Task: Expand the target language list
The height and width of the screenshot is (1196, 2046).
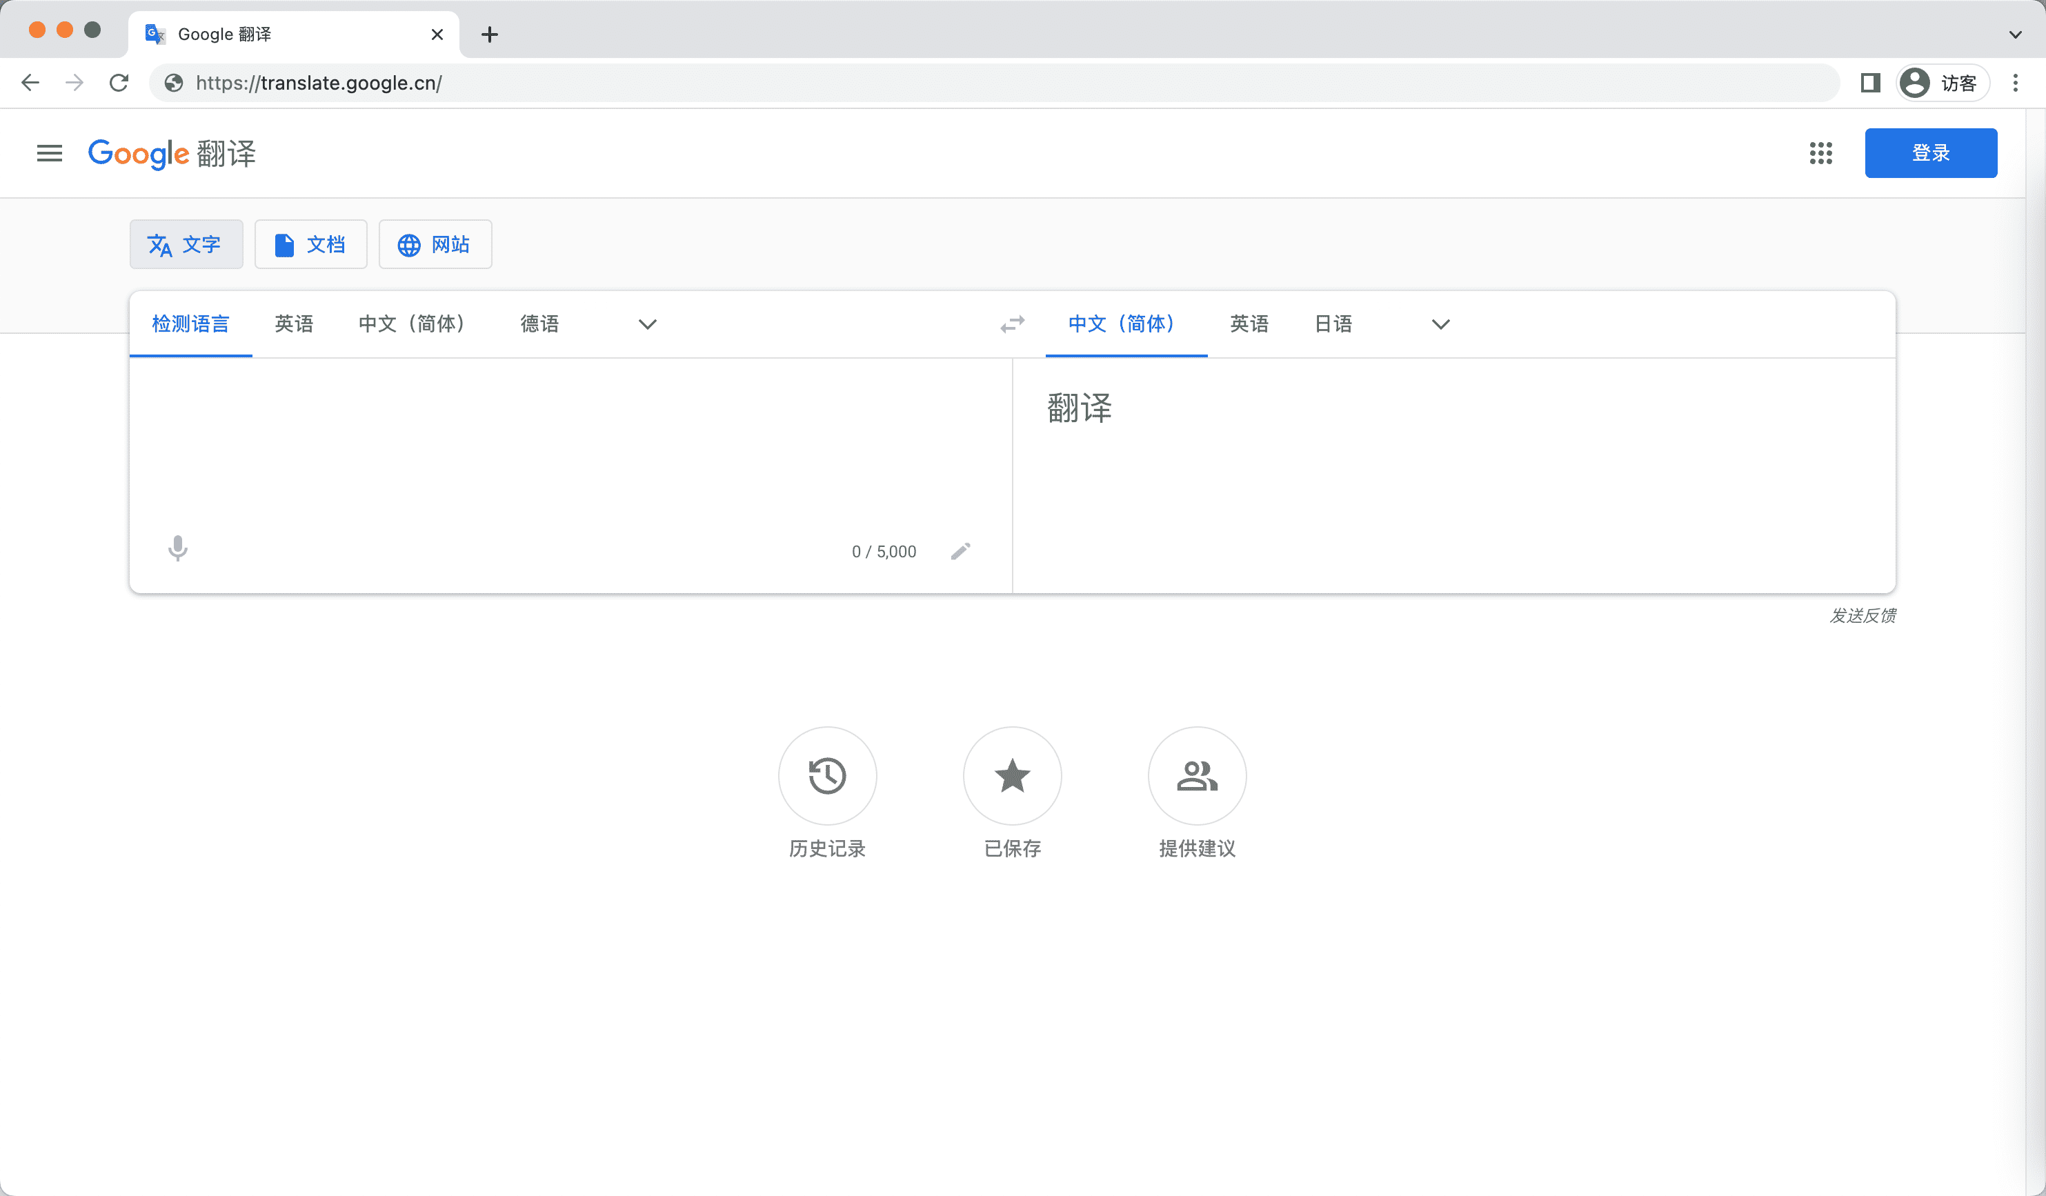Action: pyautogui.click(x=1440, y=324)
